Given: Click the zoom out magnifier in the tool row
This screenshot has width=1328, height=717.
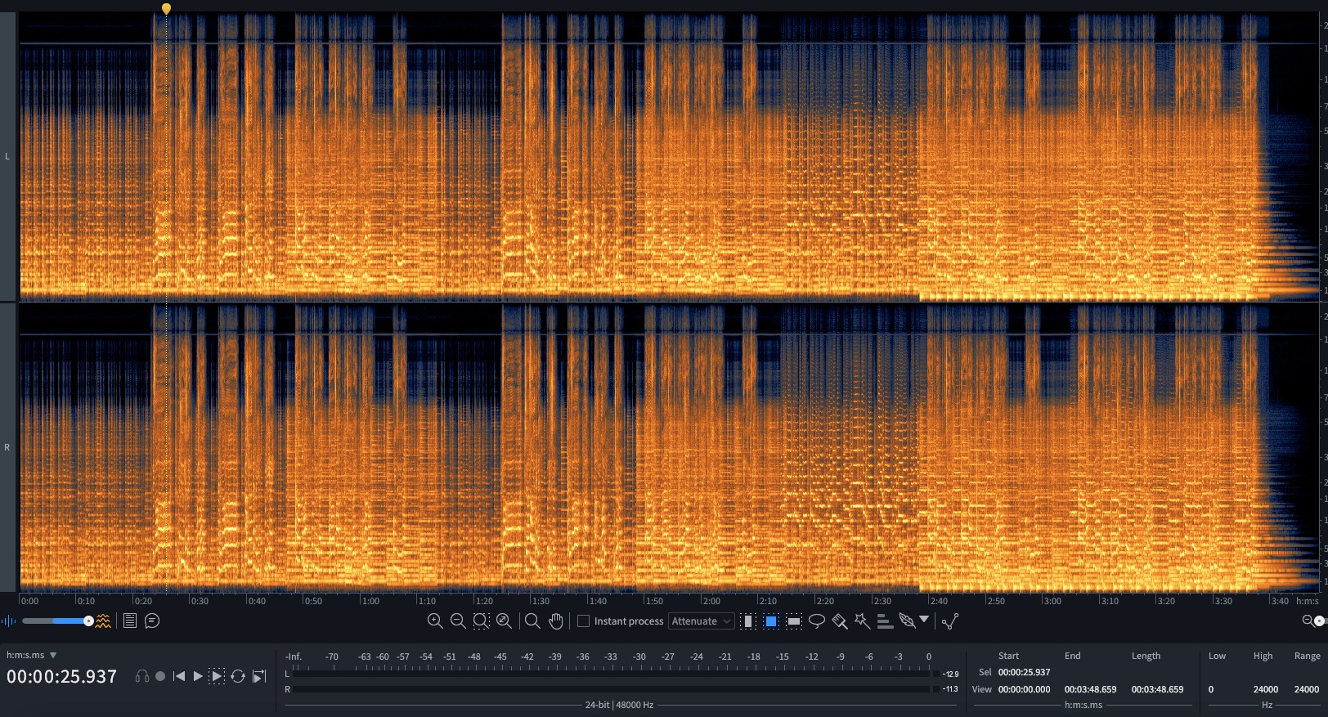Looking at the screenshot, I should coord(458,621).
